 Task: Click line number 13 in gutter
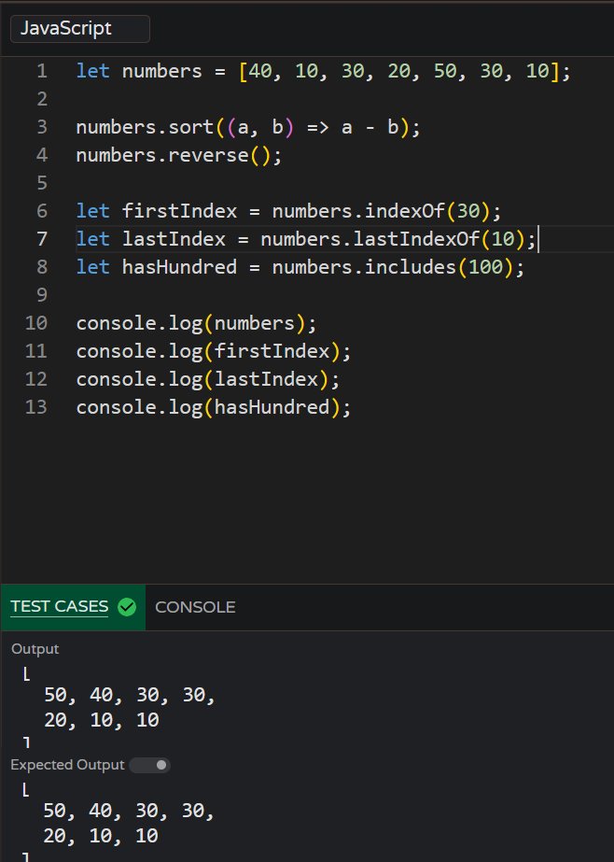tap(36, 407)
